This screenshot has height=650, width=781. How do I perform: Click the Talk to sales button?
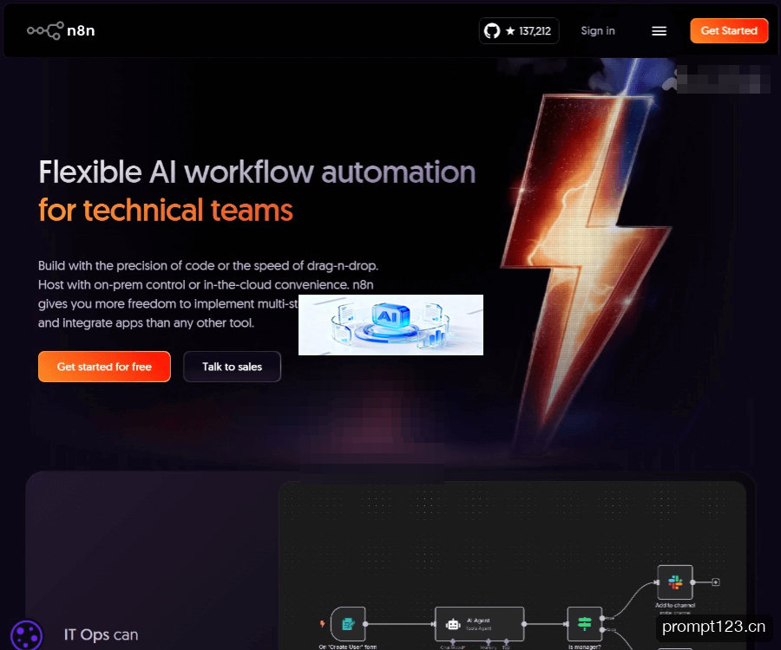tap(232, 367)
